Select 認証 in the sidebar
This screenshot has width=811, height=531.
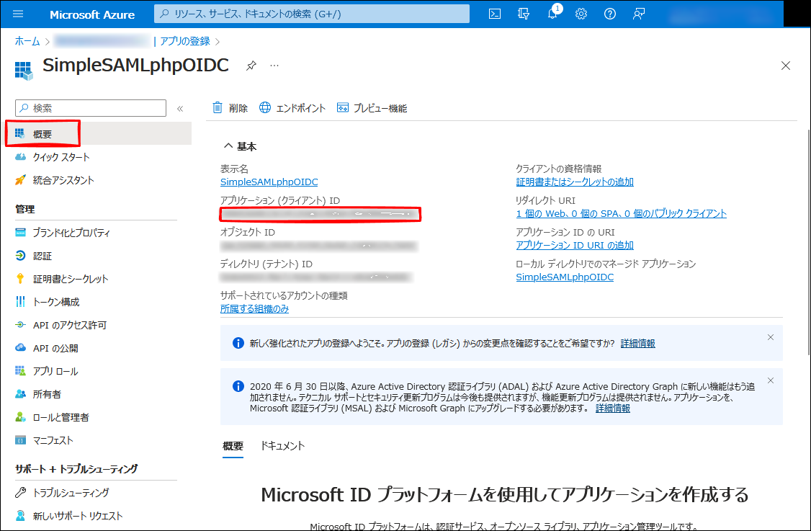point(42,256)
